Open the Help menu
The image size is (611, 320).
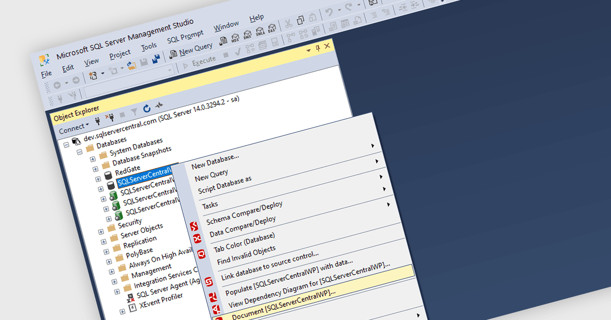tap(257, 18)
